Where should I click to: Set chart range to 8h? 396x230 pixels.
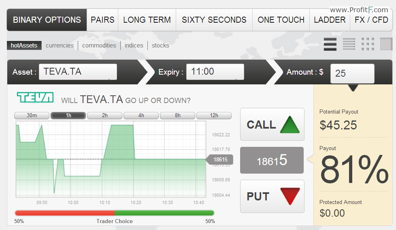point(177,115)
